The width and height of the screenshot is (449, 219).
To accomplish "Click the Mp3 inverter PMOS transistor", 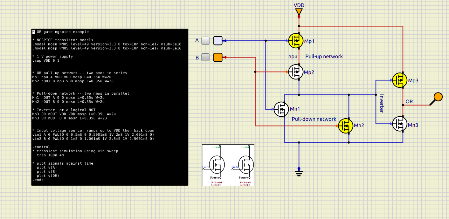I will point(400,80).
